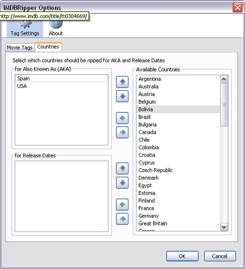Screen dimensions: 245x269
Task: Choose Germany from Available Countries
Action: tap(149, 216)
